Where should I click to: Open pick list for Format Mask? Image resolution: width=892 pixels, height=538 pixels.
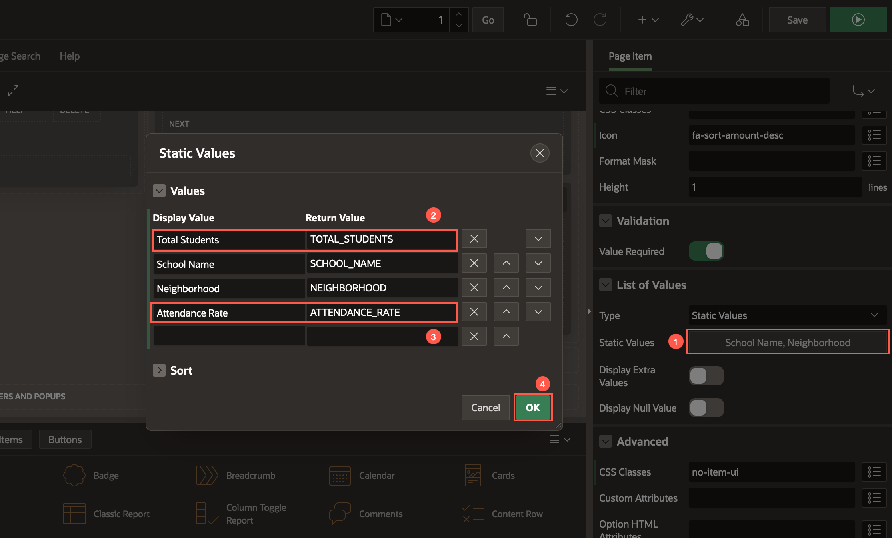874,161
